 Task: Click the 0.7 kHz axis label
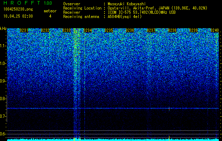click(x=3, y=116)
